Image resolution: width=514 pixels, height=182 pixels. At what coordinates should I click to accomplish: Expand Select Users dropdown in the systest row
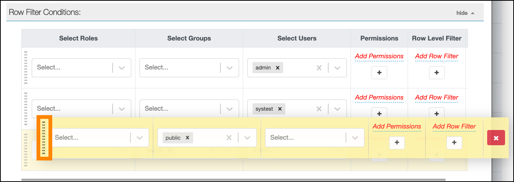(337, 109)
